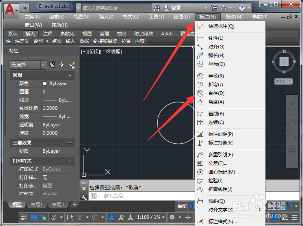Click the baseline 基线(B) icon
303x226 pixels.
200,114
